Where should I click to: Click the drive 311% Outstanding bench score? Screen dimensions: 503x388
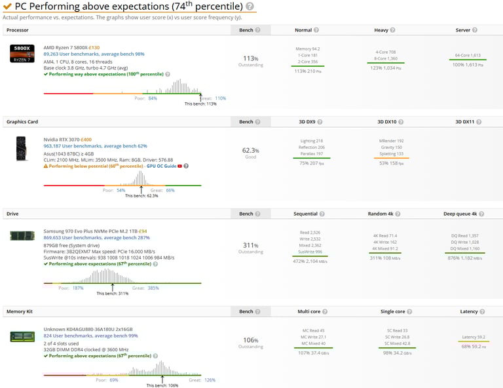251,248
